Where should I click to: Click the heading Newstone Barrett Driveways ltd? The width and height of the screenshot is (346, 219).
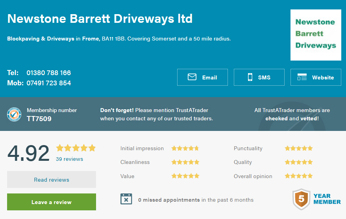pos(100,18)
